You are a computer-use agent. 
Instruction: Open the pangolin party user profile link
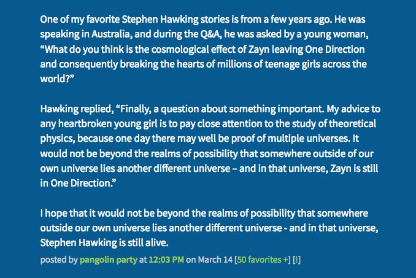108,260
